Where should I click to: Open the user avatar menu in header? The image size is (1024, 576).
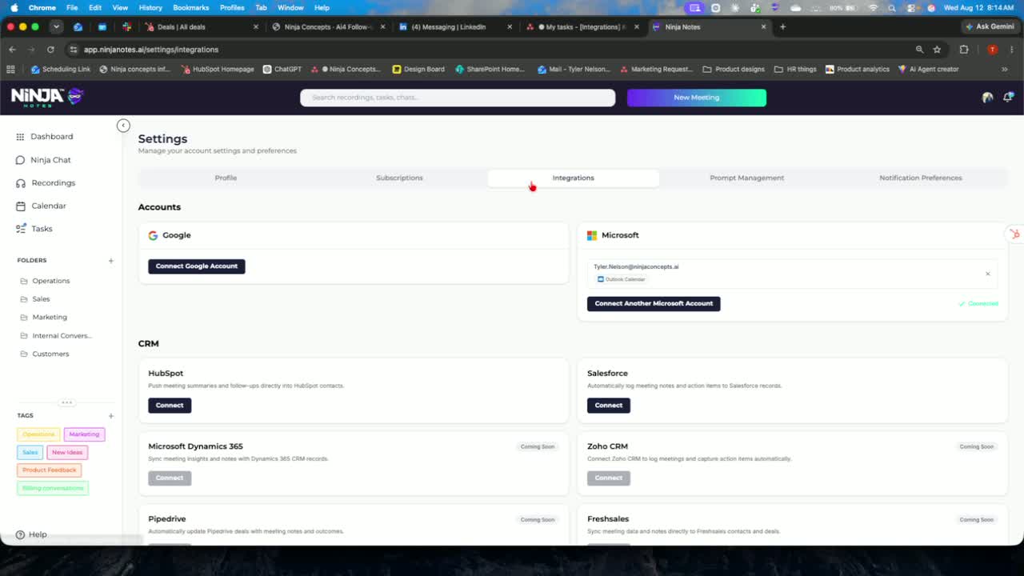[x=988, y=98]
